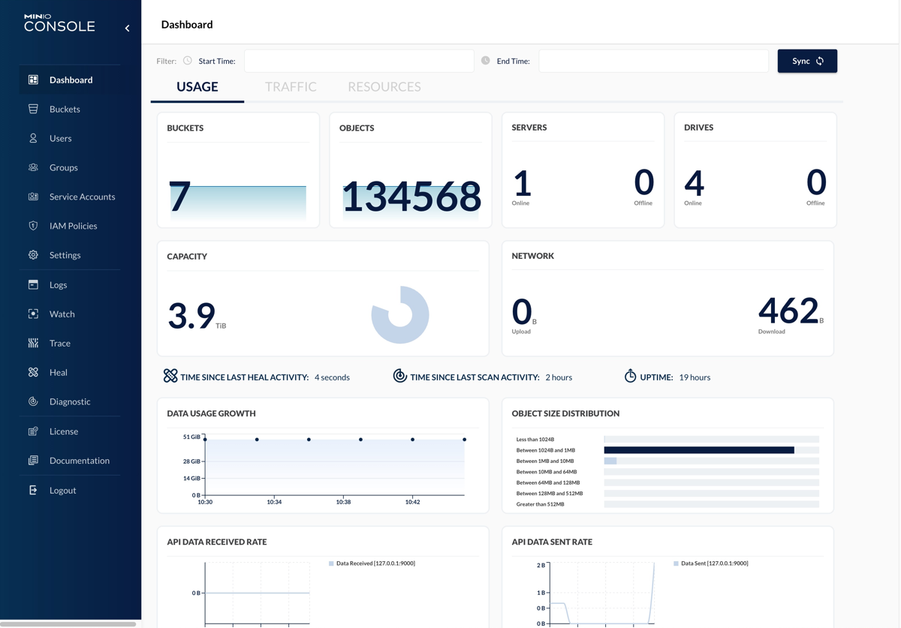Click the 'Between 1MB and 10MB' distribution bar
The width and height of the screenshot is (901, 628).
pyautogui.click(x=610, y=461)
